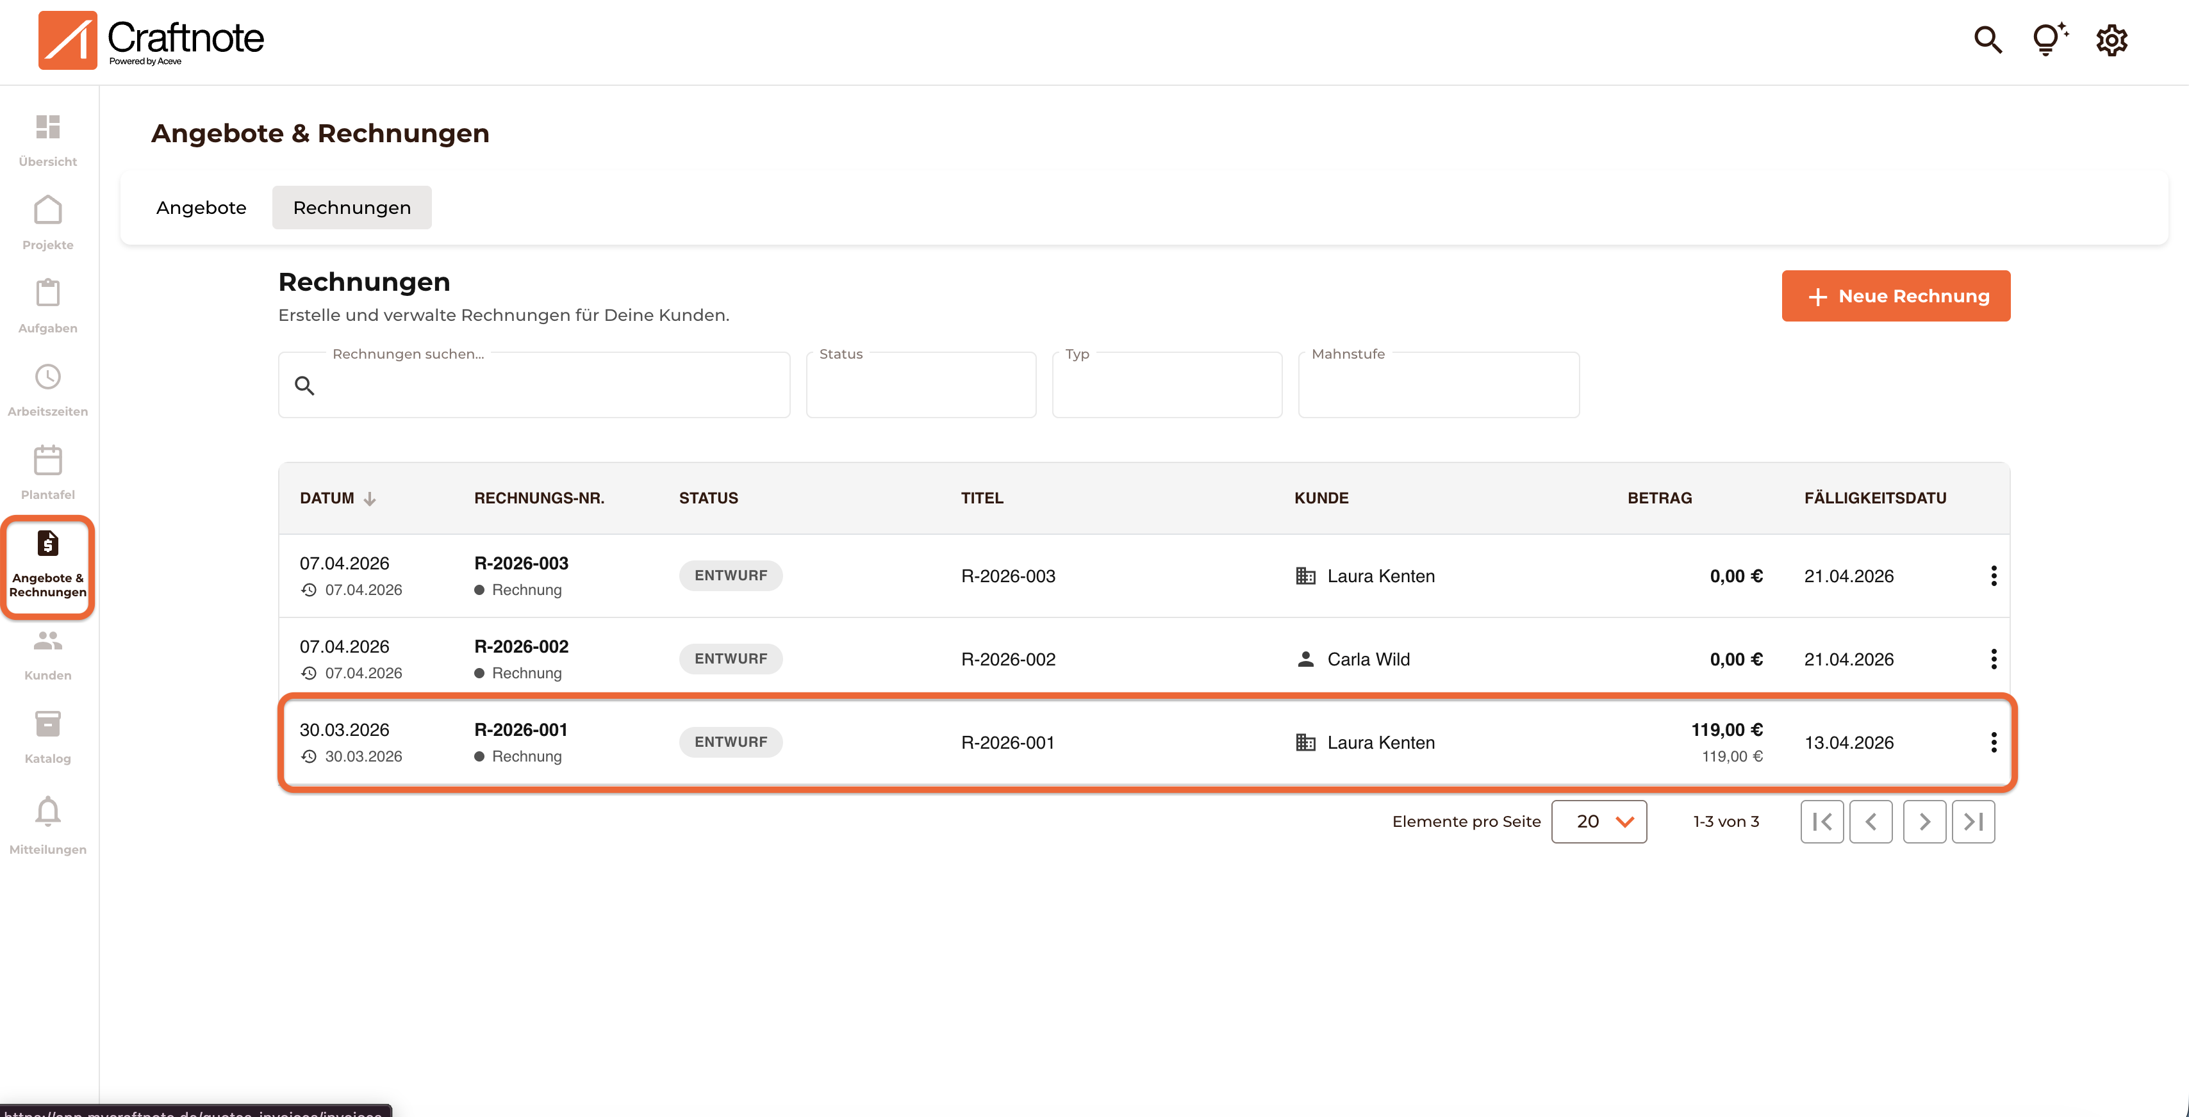Go to the Aufgaben clipboard icon

coord(47,294)
